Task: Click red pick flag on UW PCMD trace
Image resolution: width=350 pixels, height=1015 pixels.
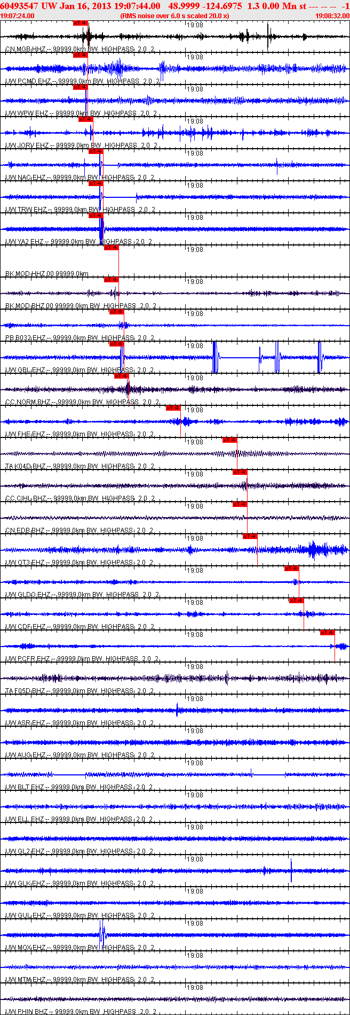Action: [80, 55]
